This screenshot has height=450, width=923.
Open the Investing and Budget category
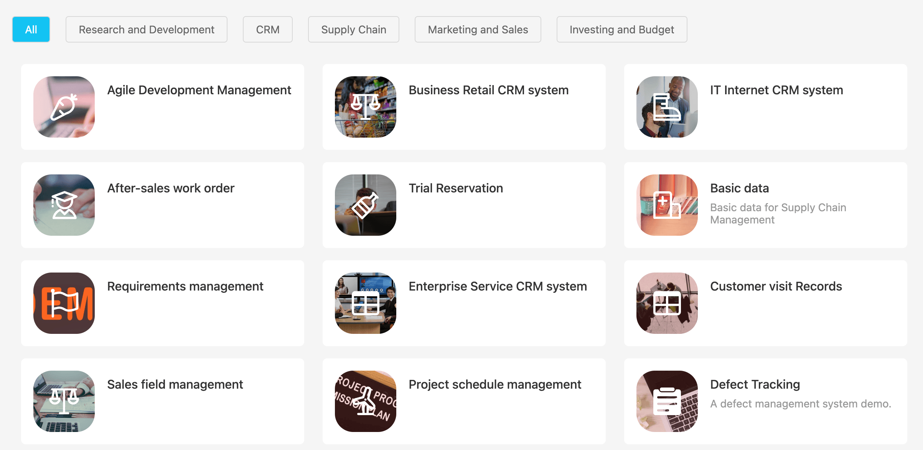(621, 29)
